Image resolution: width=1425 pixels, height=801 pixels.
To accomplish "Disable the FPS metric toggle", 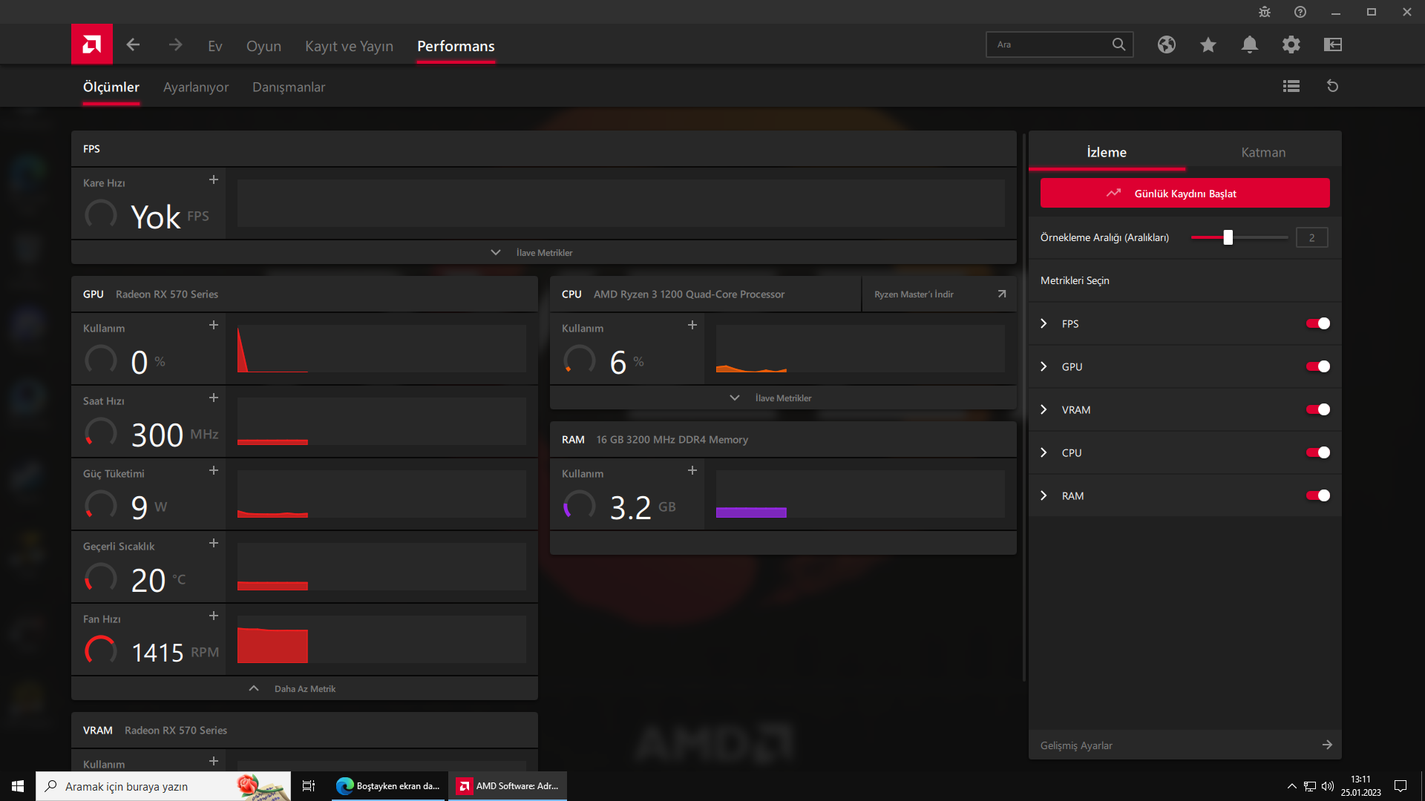I will click(x=1317, y=323).
